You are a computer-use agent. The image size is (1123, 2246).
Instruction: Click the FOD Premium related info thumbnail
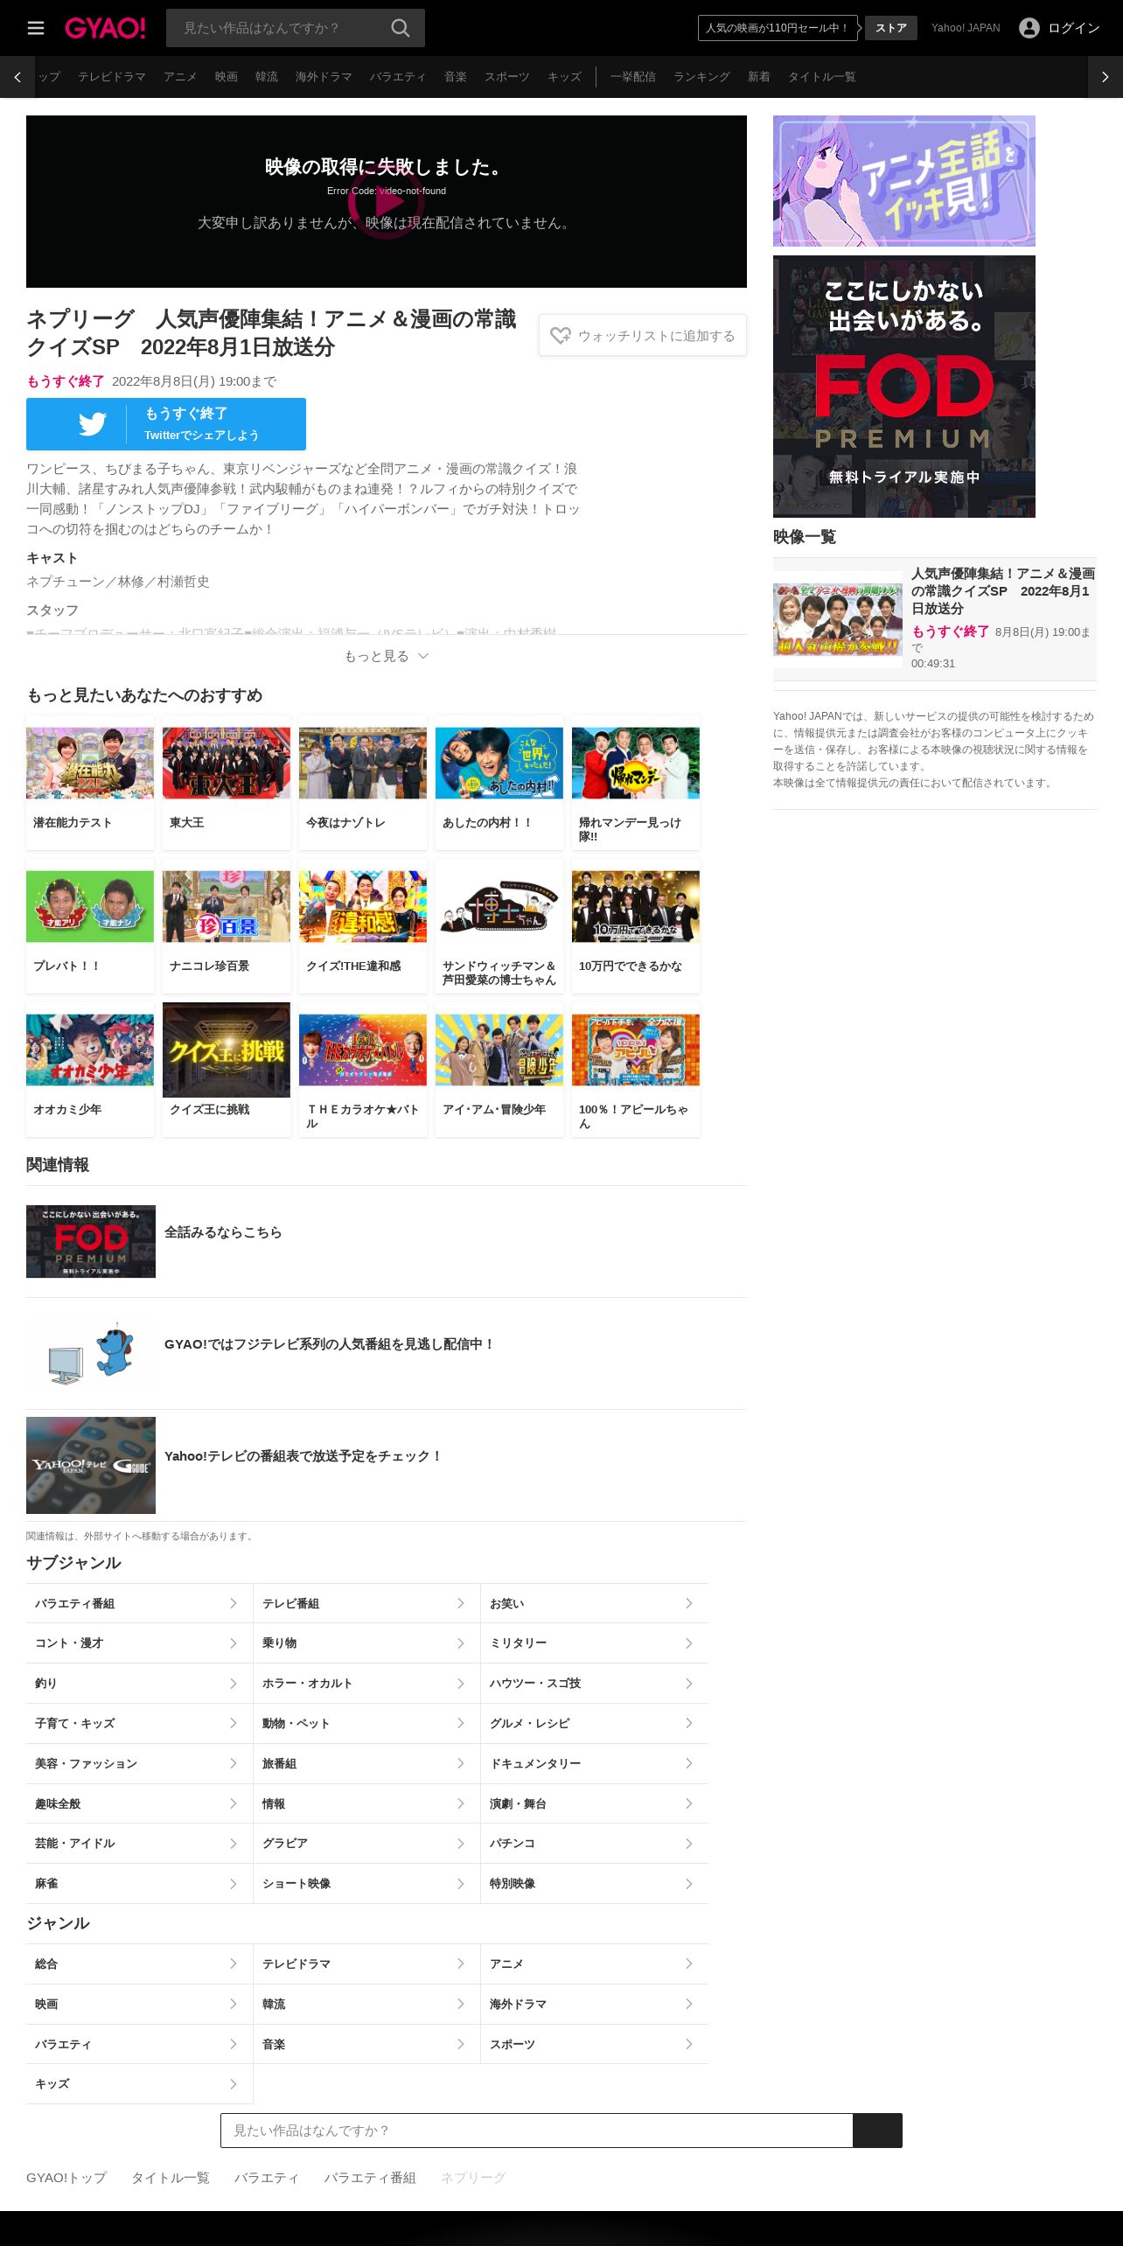point(91,1241)
